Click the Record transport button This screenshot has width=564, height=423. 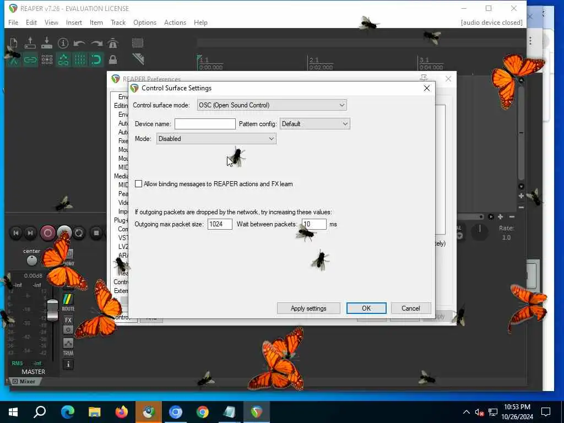(47, 233)
